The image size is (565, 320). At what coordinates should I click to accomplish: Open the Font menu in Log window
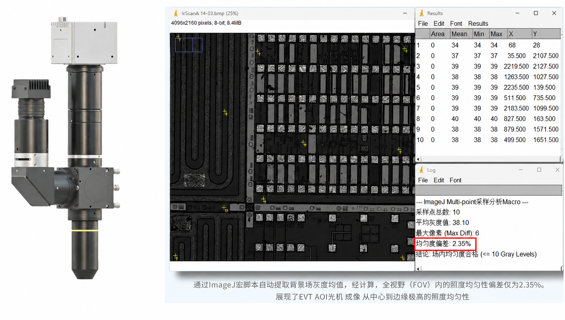point(455,180)
